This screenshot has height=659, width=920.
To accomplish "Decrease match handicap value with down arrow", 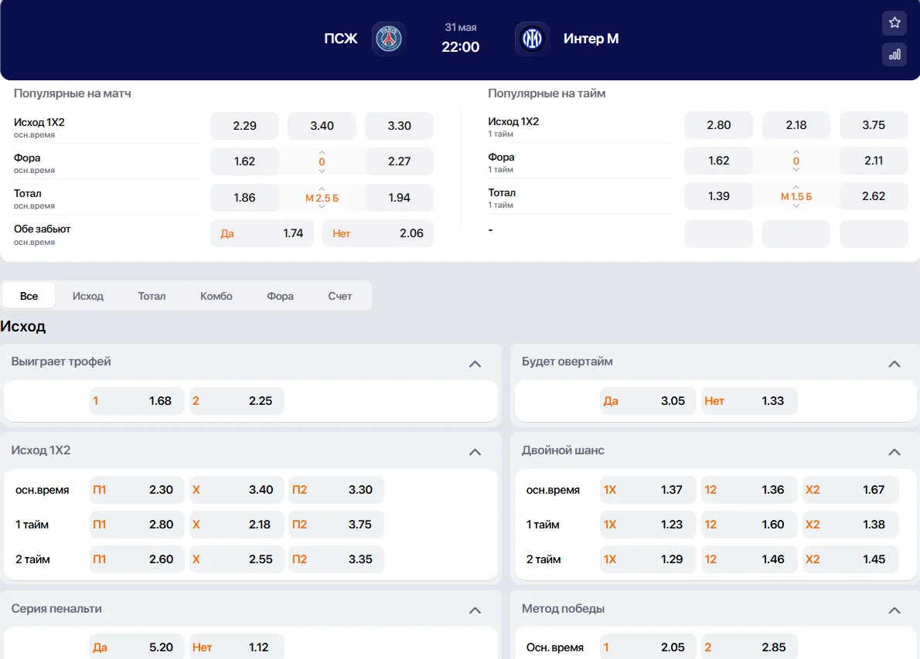I will [x=322, y=171].
